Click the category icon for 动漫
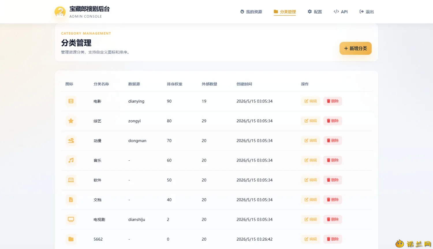The width and height of the screenshot is (433, 249). [x=71, y=141]
